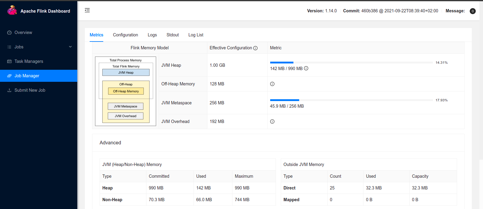Open the Logs tab
The width and height of the screenshot is (483, 209).
coord(152,35)
